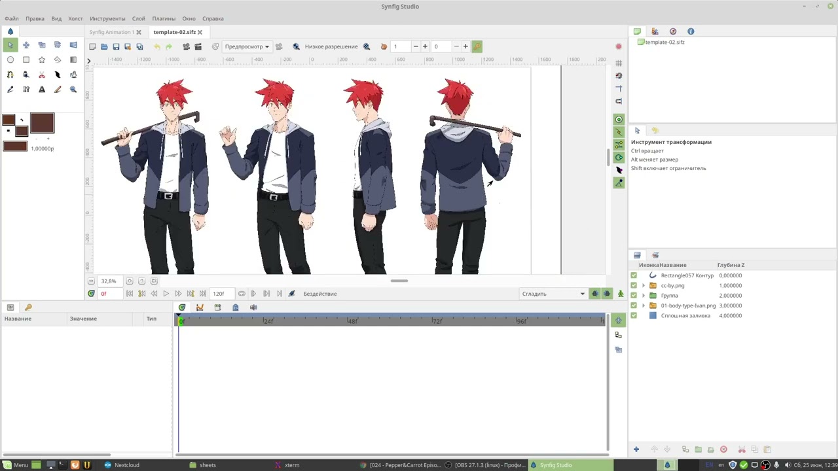The image size is (838, 471).
Task: Toggle animation record mode button
Action: coord(621,294)
